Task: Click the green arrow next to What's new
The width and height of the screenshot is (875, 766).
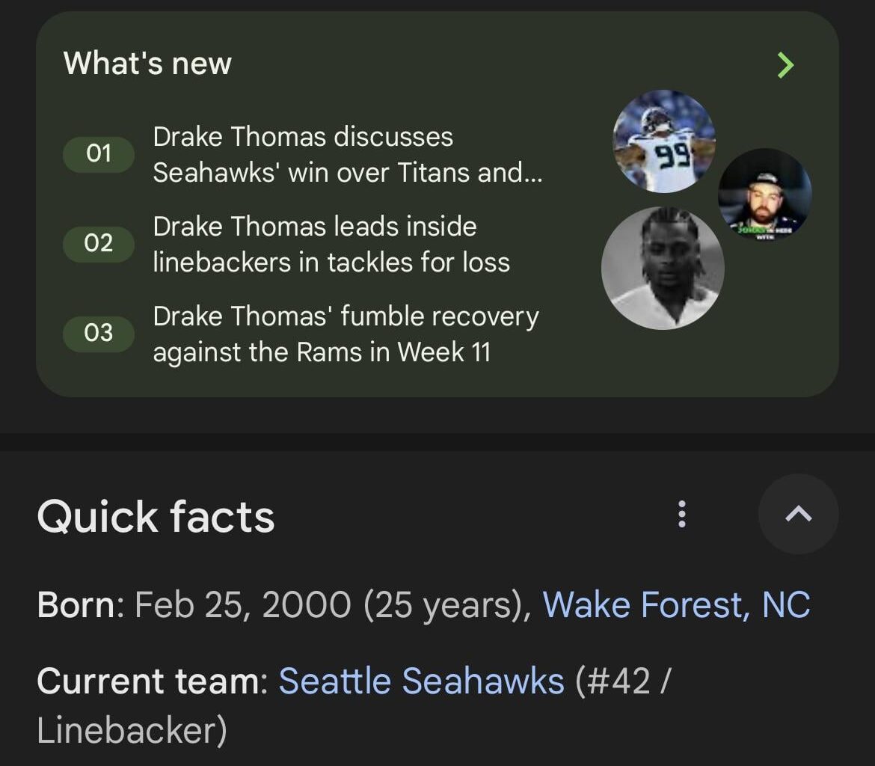Action: tap(785, 65)
